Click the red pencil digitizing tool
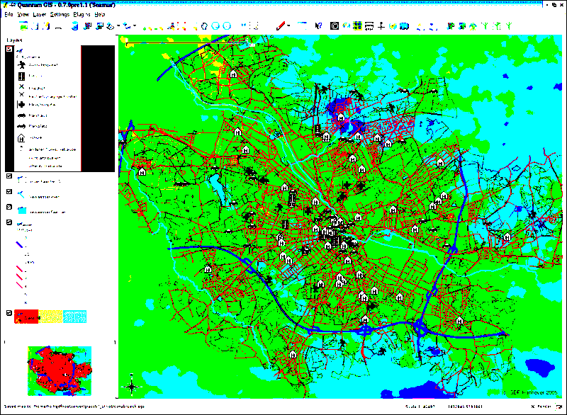Screen dimensions: 567x415 pyautogui.click(x=282, y=25)
